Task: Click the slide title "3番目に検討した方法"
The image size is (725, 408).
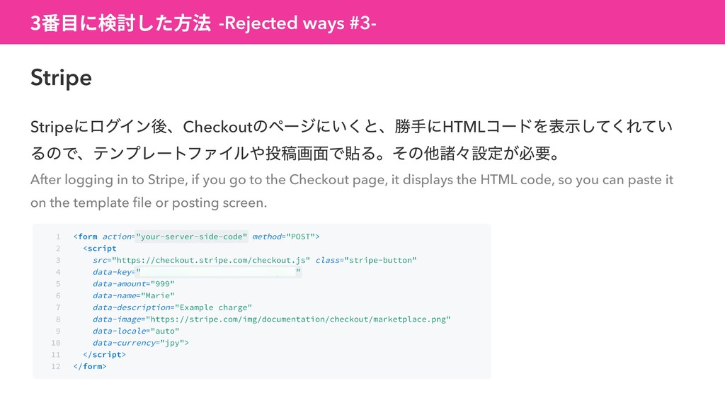Action: pyautogui.click(x=120, y=23)
